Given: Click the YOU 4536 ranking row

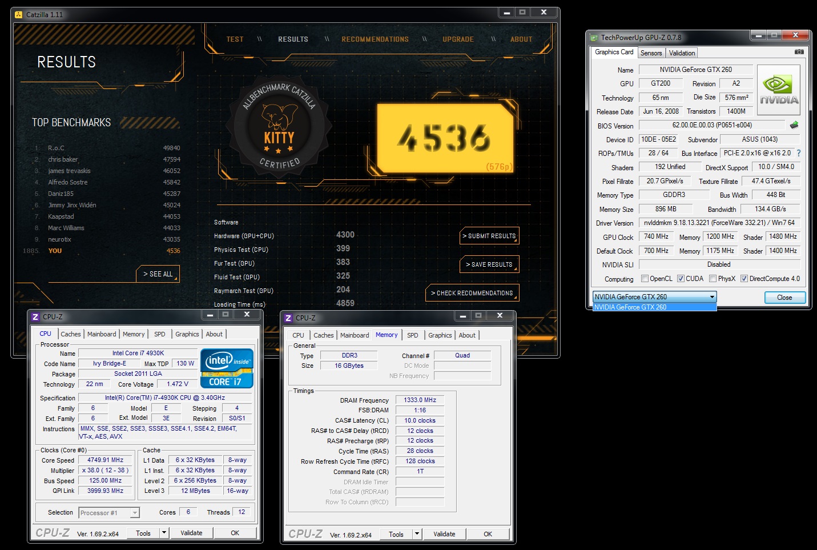Looking at the screenshot, I should 102,251.
